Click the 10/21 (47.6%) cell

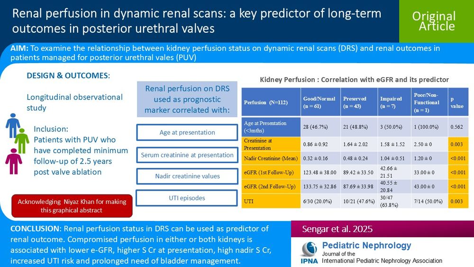359,201
